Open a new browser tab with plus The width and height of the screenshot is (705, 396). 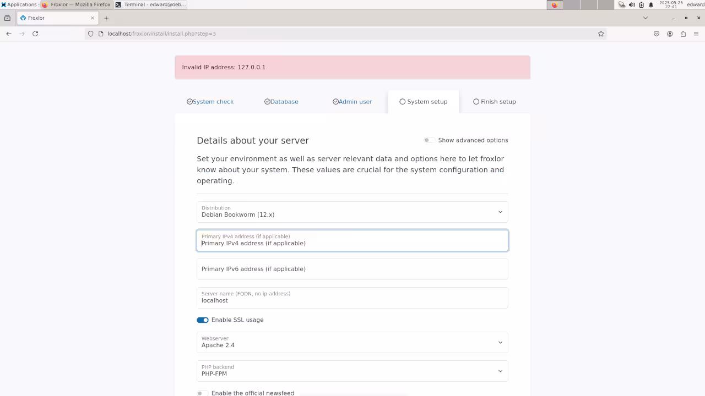[106, 18]
